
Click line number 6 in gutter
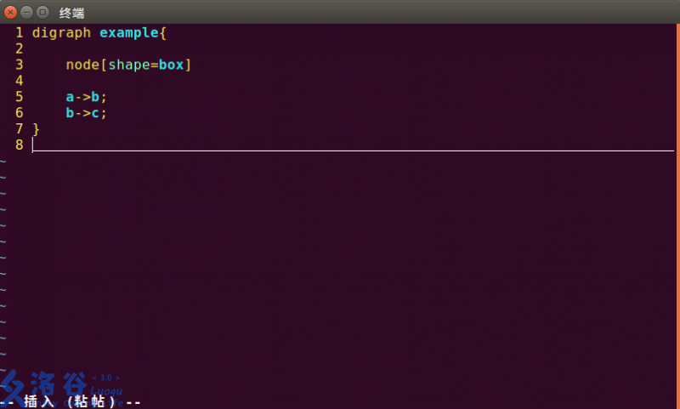pos(19,113)
